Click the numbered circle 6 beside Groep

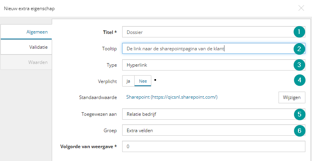tap(300, 131)
